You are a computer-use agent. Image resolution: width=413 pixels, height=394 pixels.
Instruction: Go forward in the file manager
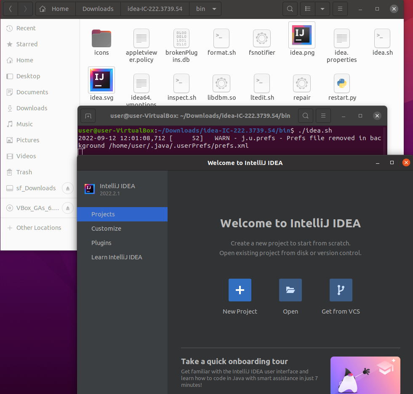click(25, 9)
